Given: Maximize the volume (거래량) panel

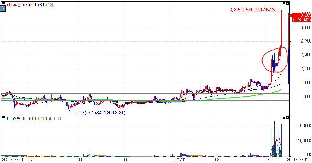Looking at the screenshot, I should (284, 117).
